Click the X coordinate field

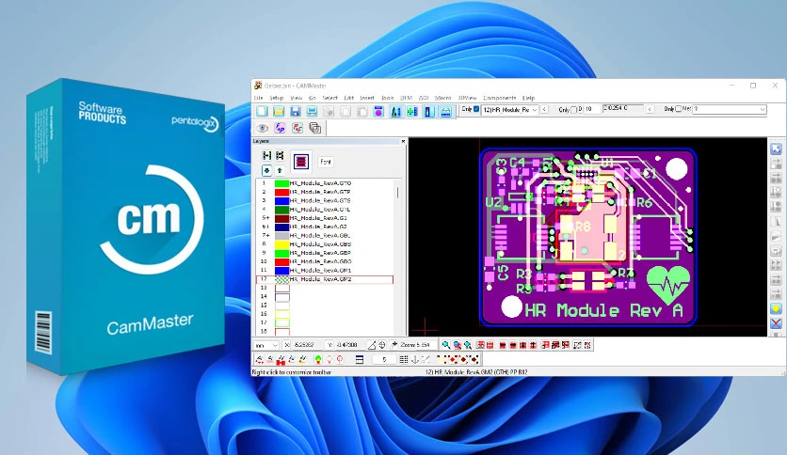[306, 345]
